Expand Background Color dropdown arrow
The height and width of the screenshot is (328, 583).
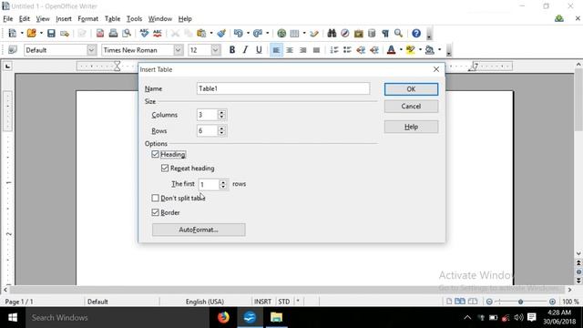439,50
